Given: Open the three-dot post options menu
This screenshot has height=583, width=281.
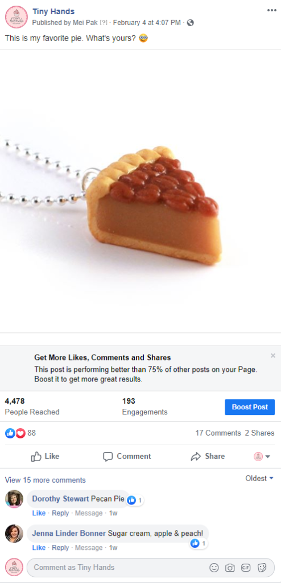Looking at the screenshot, I should pyautogui.click(x=272, y=10).
